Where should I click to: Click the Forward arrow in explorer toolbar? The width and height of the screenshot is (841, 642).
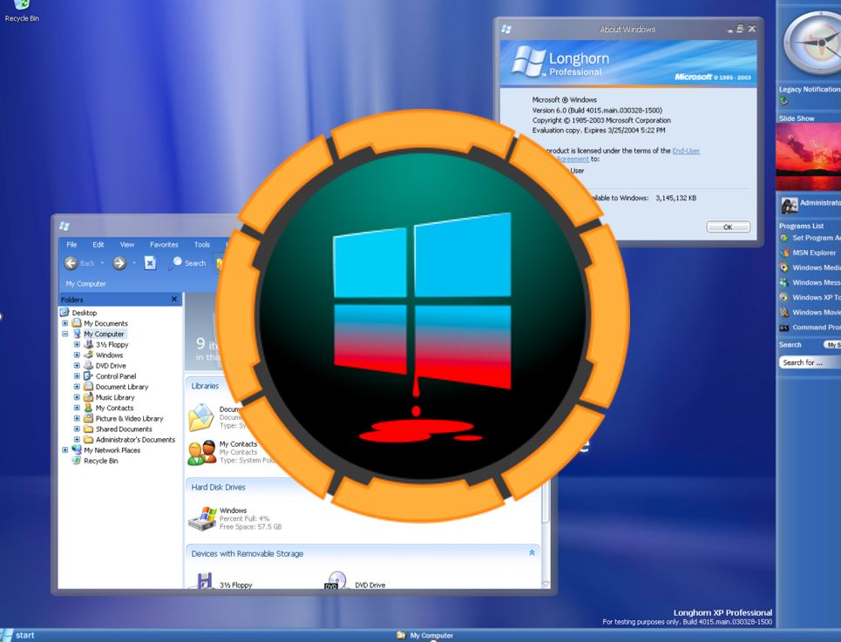pos(119,263)
